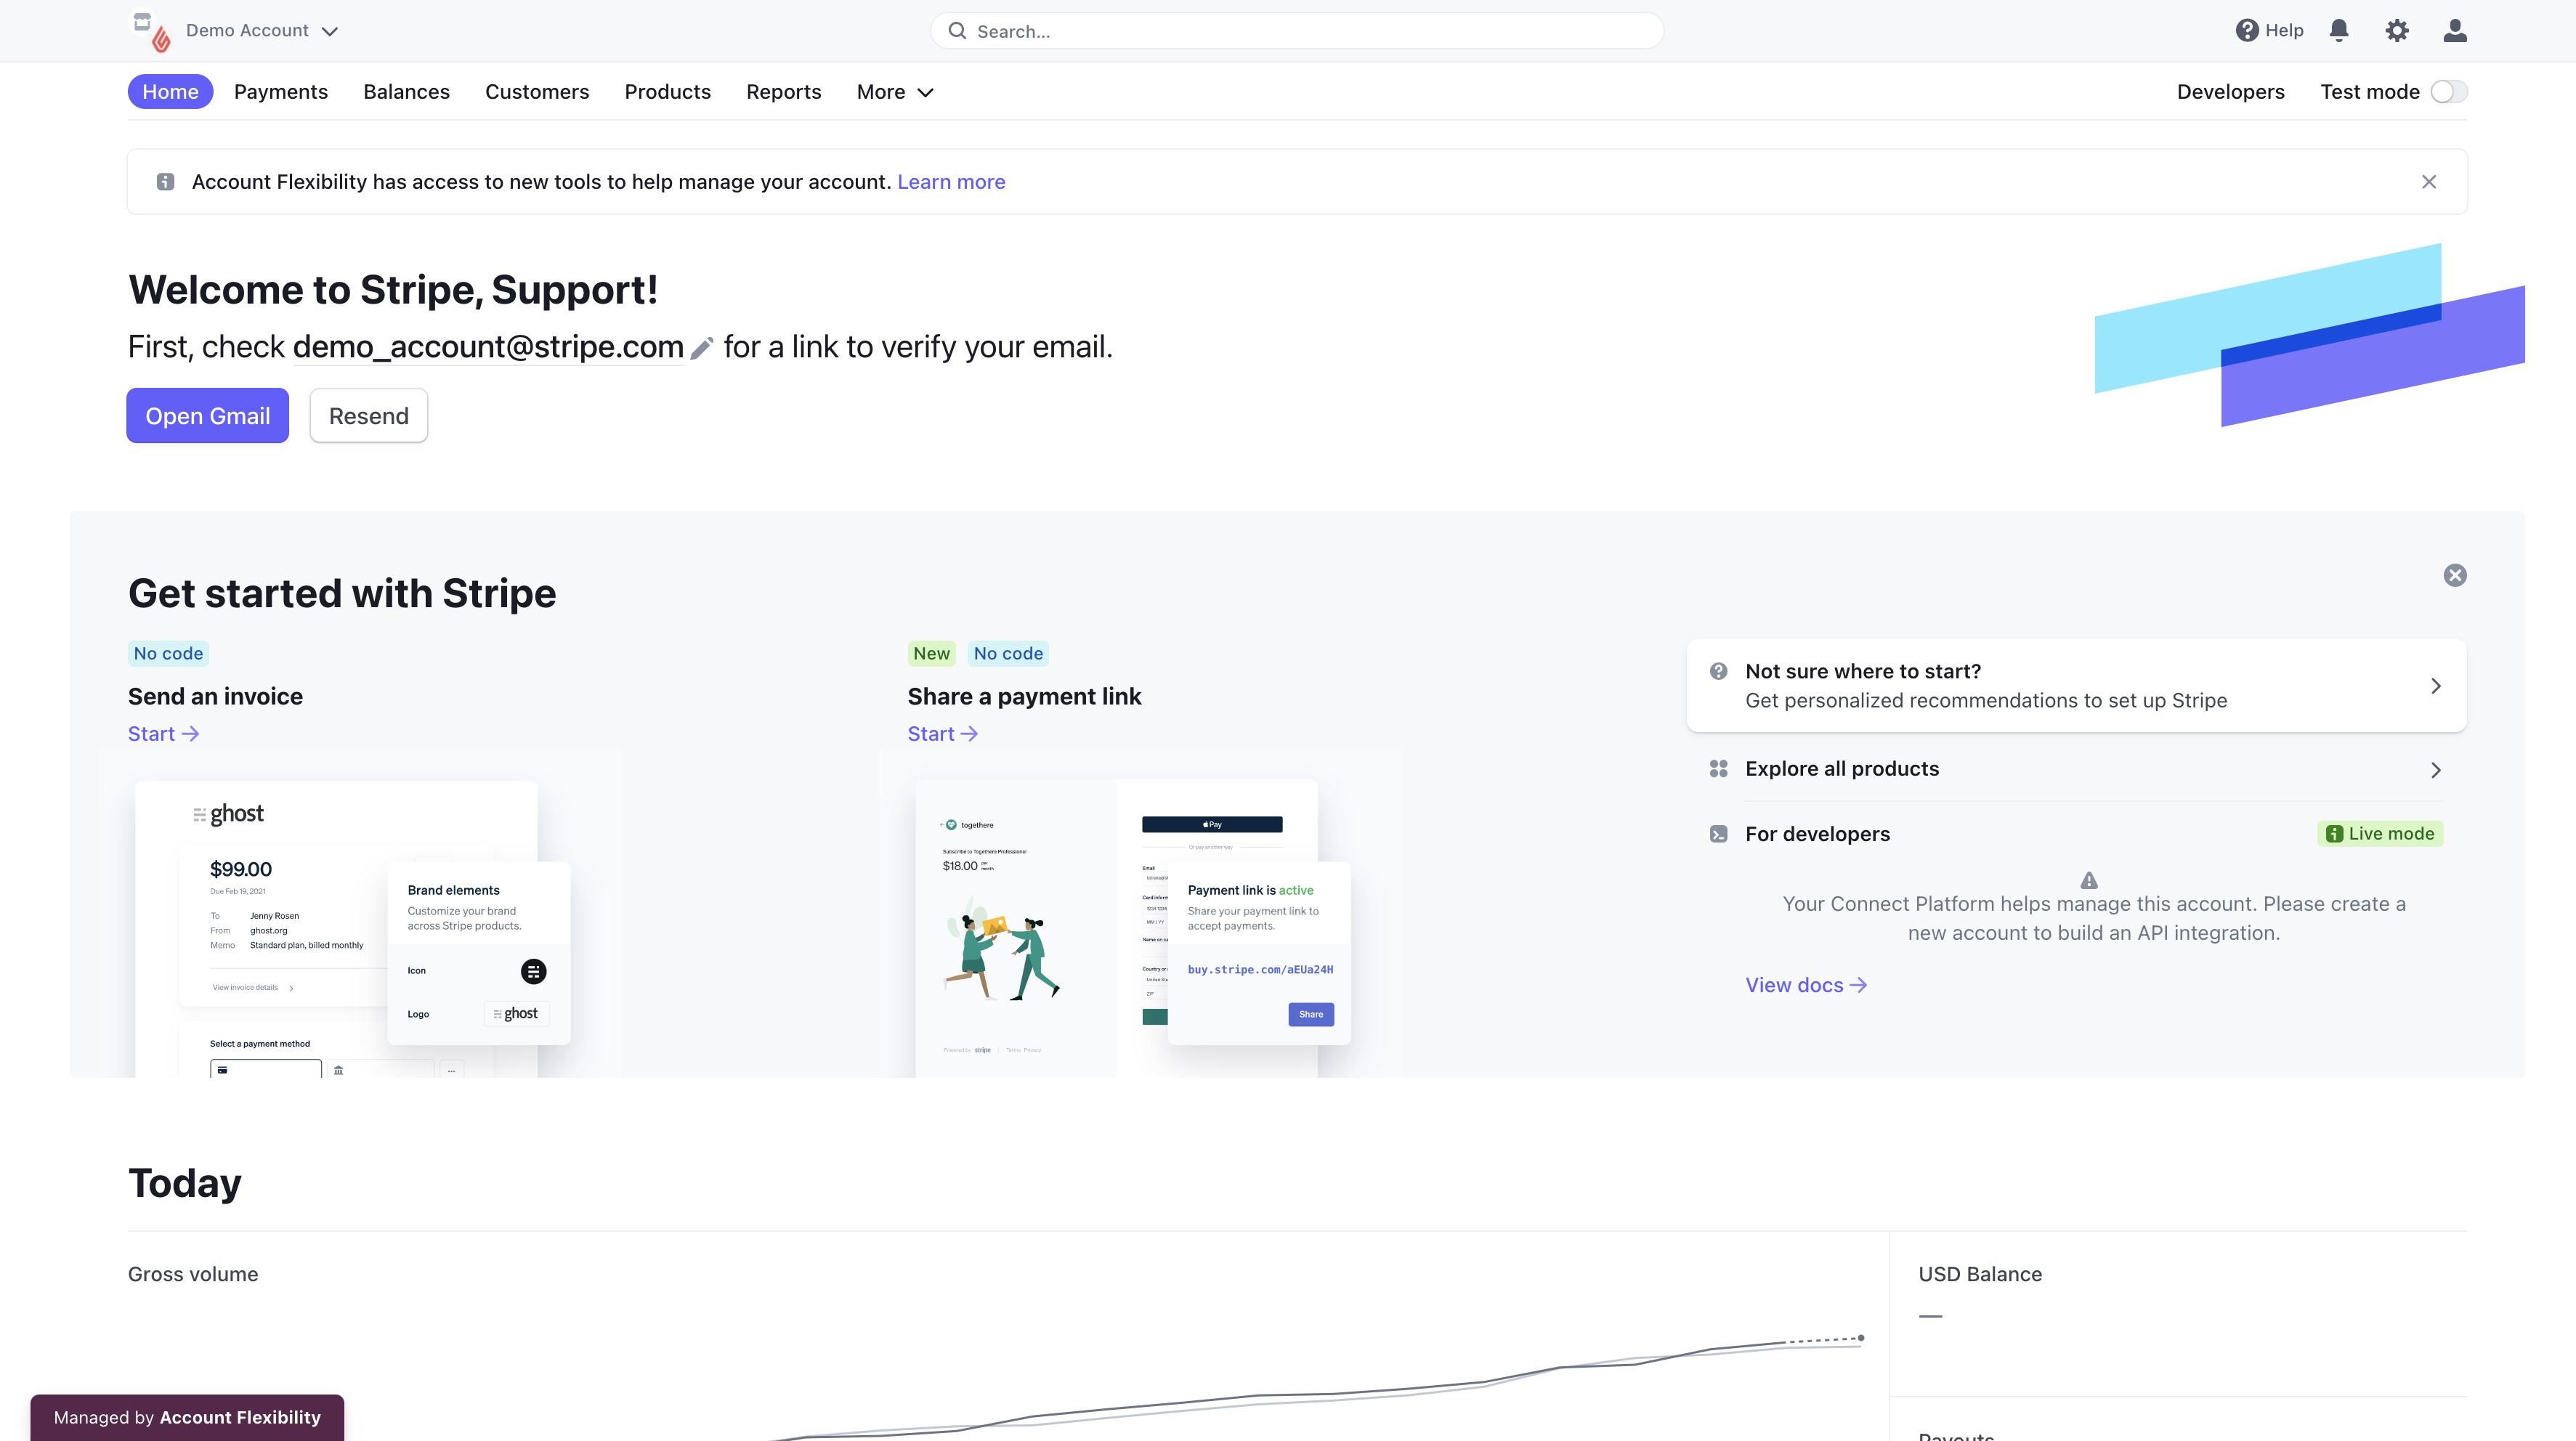Close the Get started with Stripe panel
The height and width of the screenshot is (1441, 2576).
pos(2454,575)
